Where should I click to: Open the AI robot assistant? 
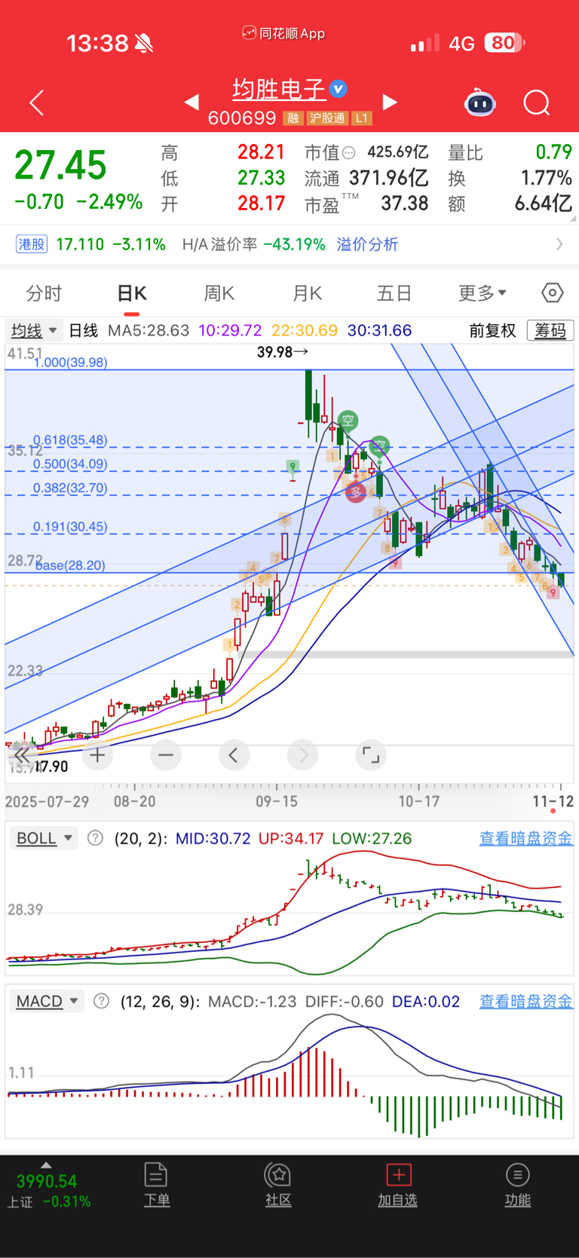tap(480, 103)
